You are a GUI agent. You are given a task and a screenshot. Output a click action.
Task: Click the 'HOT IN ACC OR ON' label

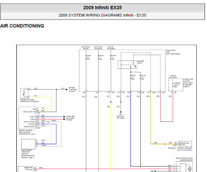tap(86, 48)
